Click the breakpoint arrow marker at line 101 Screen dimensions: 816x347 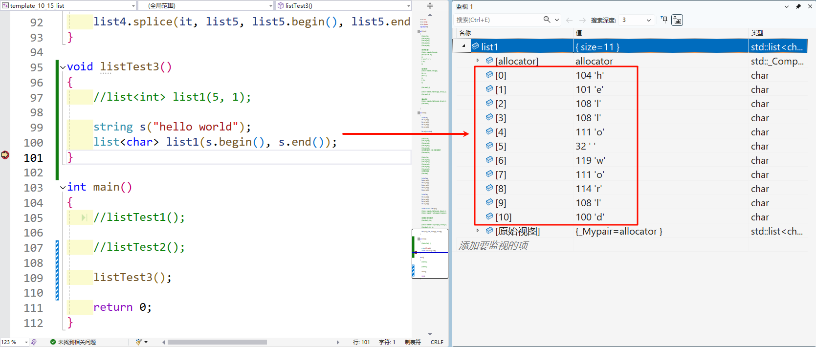[x=5, y=155]
